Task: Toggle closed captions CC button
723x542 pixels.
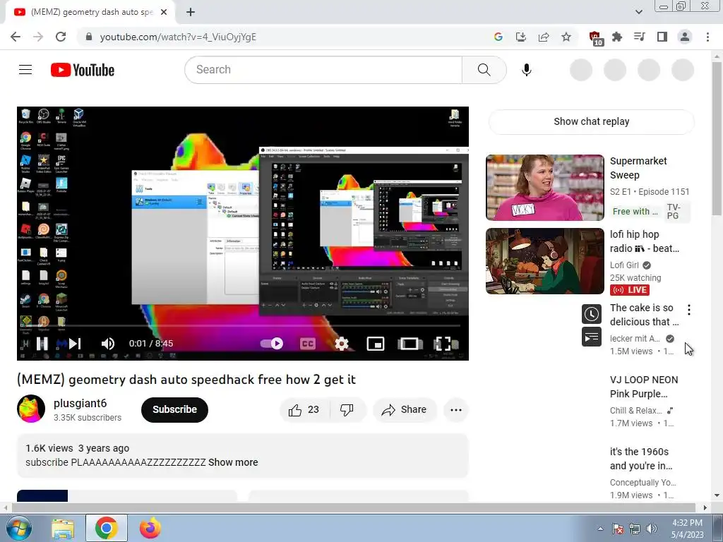Action: (308, 344)
